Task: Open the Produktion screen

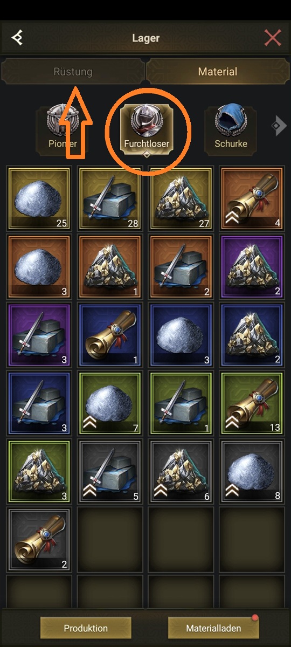Action: pyautogui.click(x=86, y=628)
